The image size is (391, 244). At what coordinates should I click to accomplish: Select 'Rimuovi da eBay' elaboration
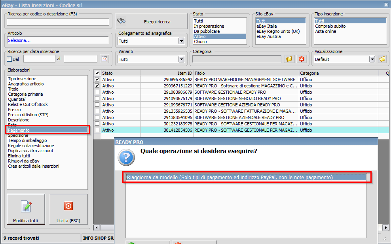(47, 161)
